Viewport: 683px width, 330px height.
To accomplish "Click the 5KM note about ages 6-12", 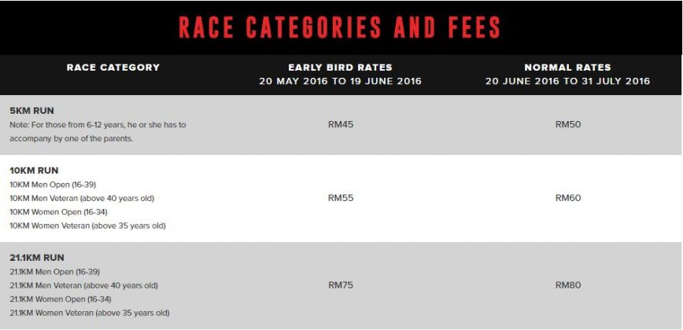I will coord(98,131).
